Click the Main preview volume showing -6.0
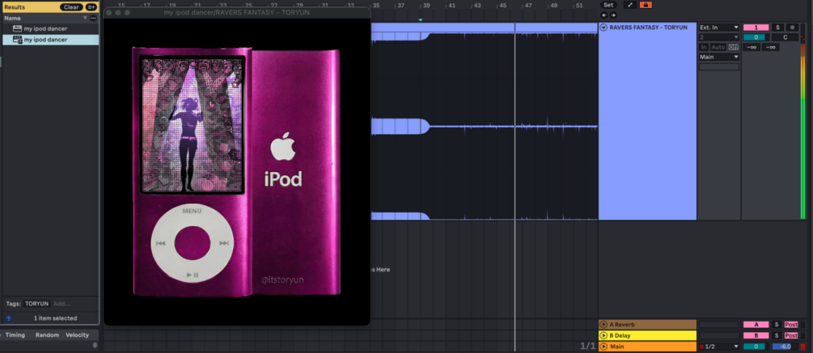This screenshot has height=353, width=813. click(785, 347)
